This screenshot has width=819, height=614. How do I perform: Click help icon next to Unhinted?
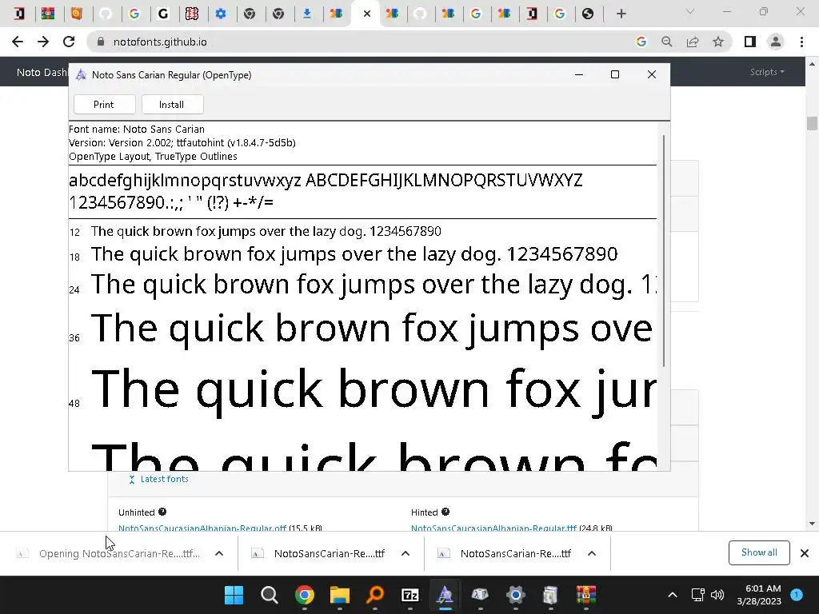[x=162, y=512]
